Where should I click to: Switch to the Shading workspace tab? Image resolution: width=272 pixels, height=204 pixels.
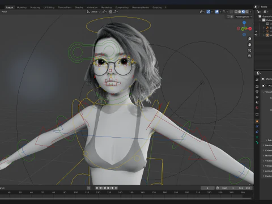[79, 7]
